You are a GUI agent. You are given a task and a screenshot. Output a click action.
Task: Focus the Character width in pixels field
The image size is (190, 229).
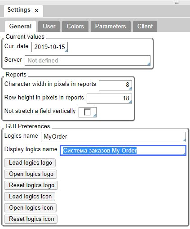(x=115, y=85)
